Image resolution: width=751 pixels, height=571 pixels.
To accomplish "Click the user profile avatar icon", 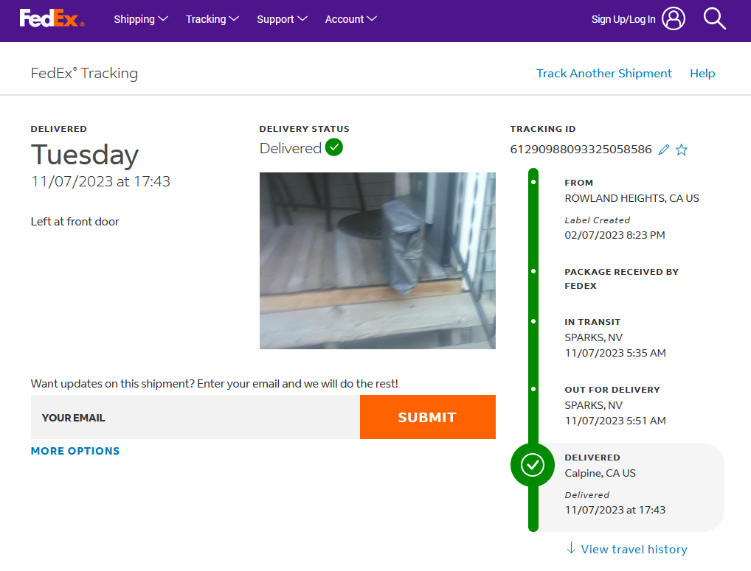I will click(x=673, y=19).
